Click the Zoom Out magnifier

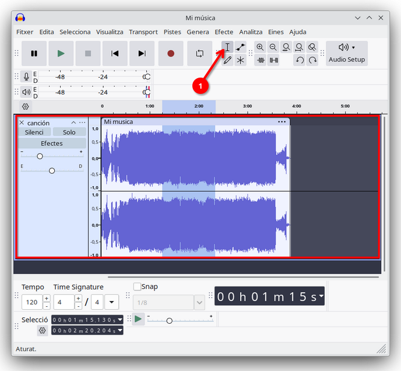(273, 47)
